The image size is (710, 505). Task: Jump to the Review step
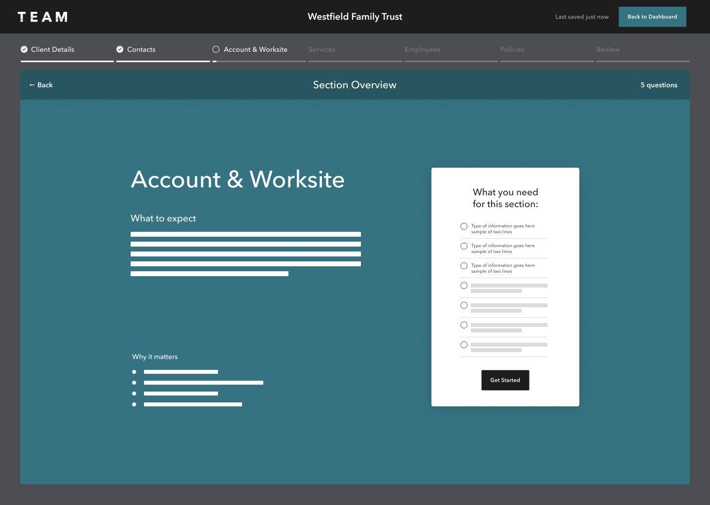pyautogui.click(x=608, y=49)
